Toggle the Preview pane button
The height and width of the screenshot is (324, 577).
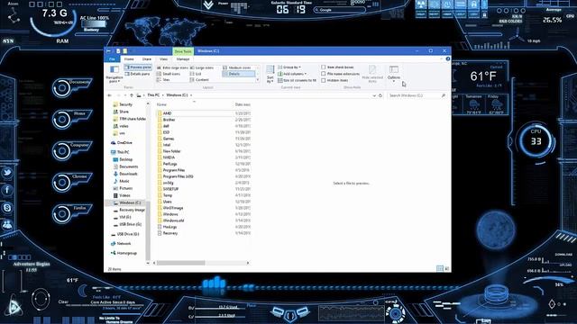138,67
